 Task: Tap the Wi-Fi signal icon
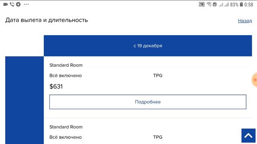point(209,4)
